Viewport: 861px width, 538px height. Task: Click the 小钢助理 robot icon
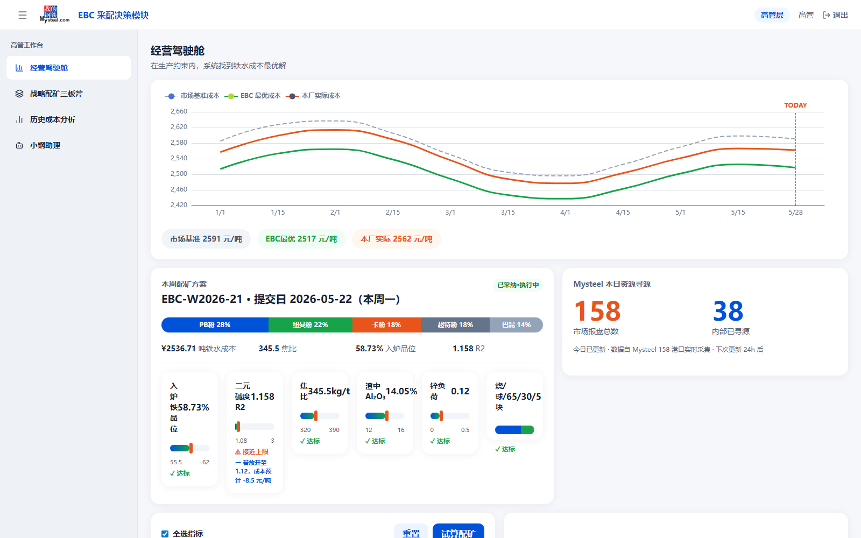[19, 145]
